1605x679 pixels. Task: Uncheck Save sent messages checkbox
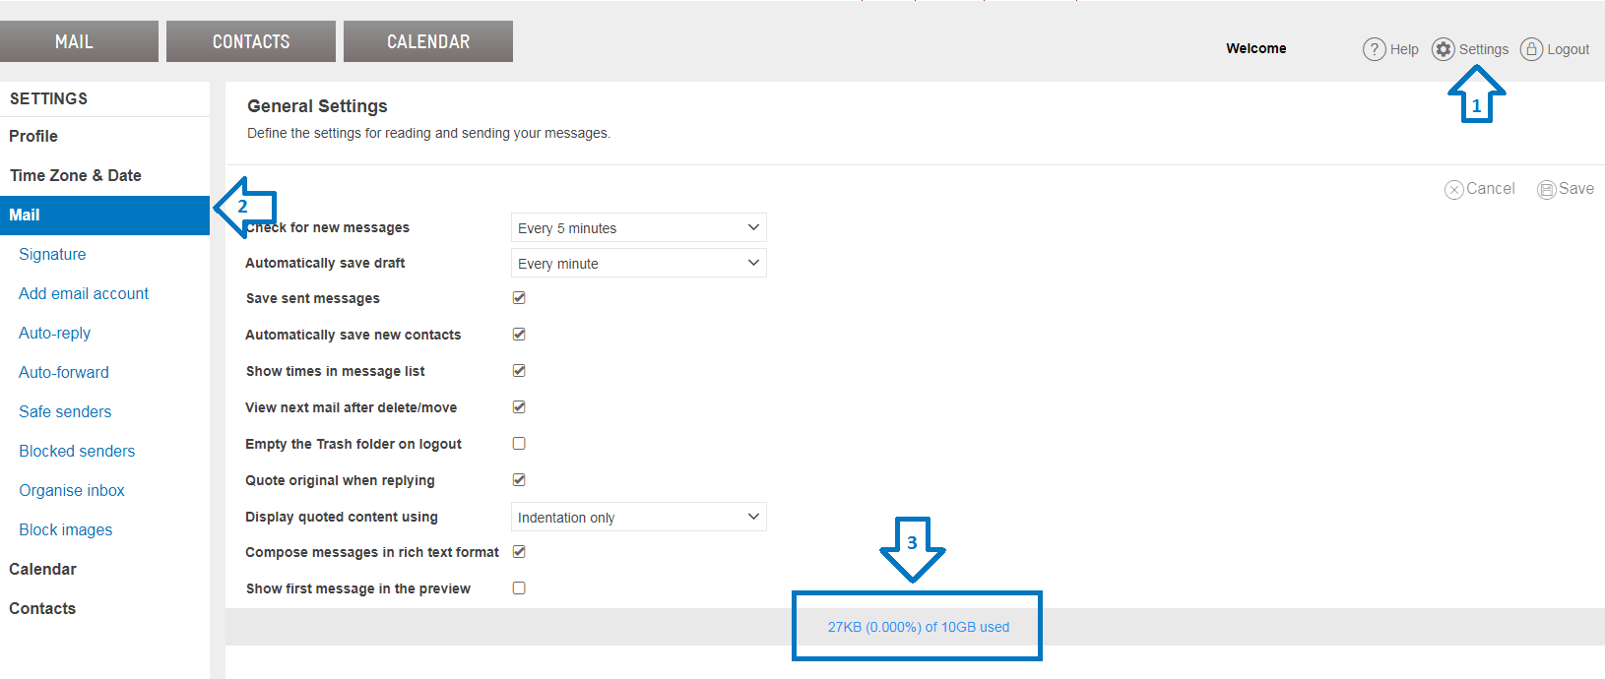click(x=519, y=298)
